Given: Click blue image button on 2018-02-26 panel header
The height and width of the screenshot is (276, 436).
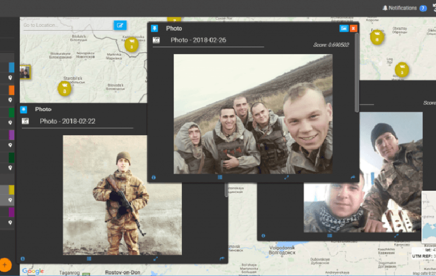Looking at the screenshot, I should pos(343,28).
